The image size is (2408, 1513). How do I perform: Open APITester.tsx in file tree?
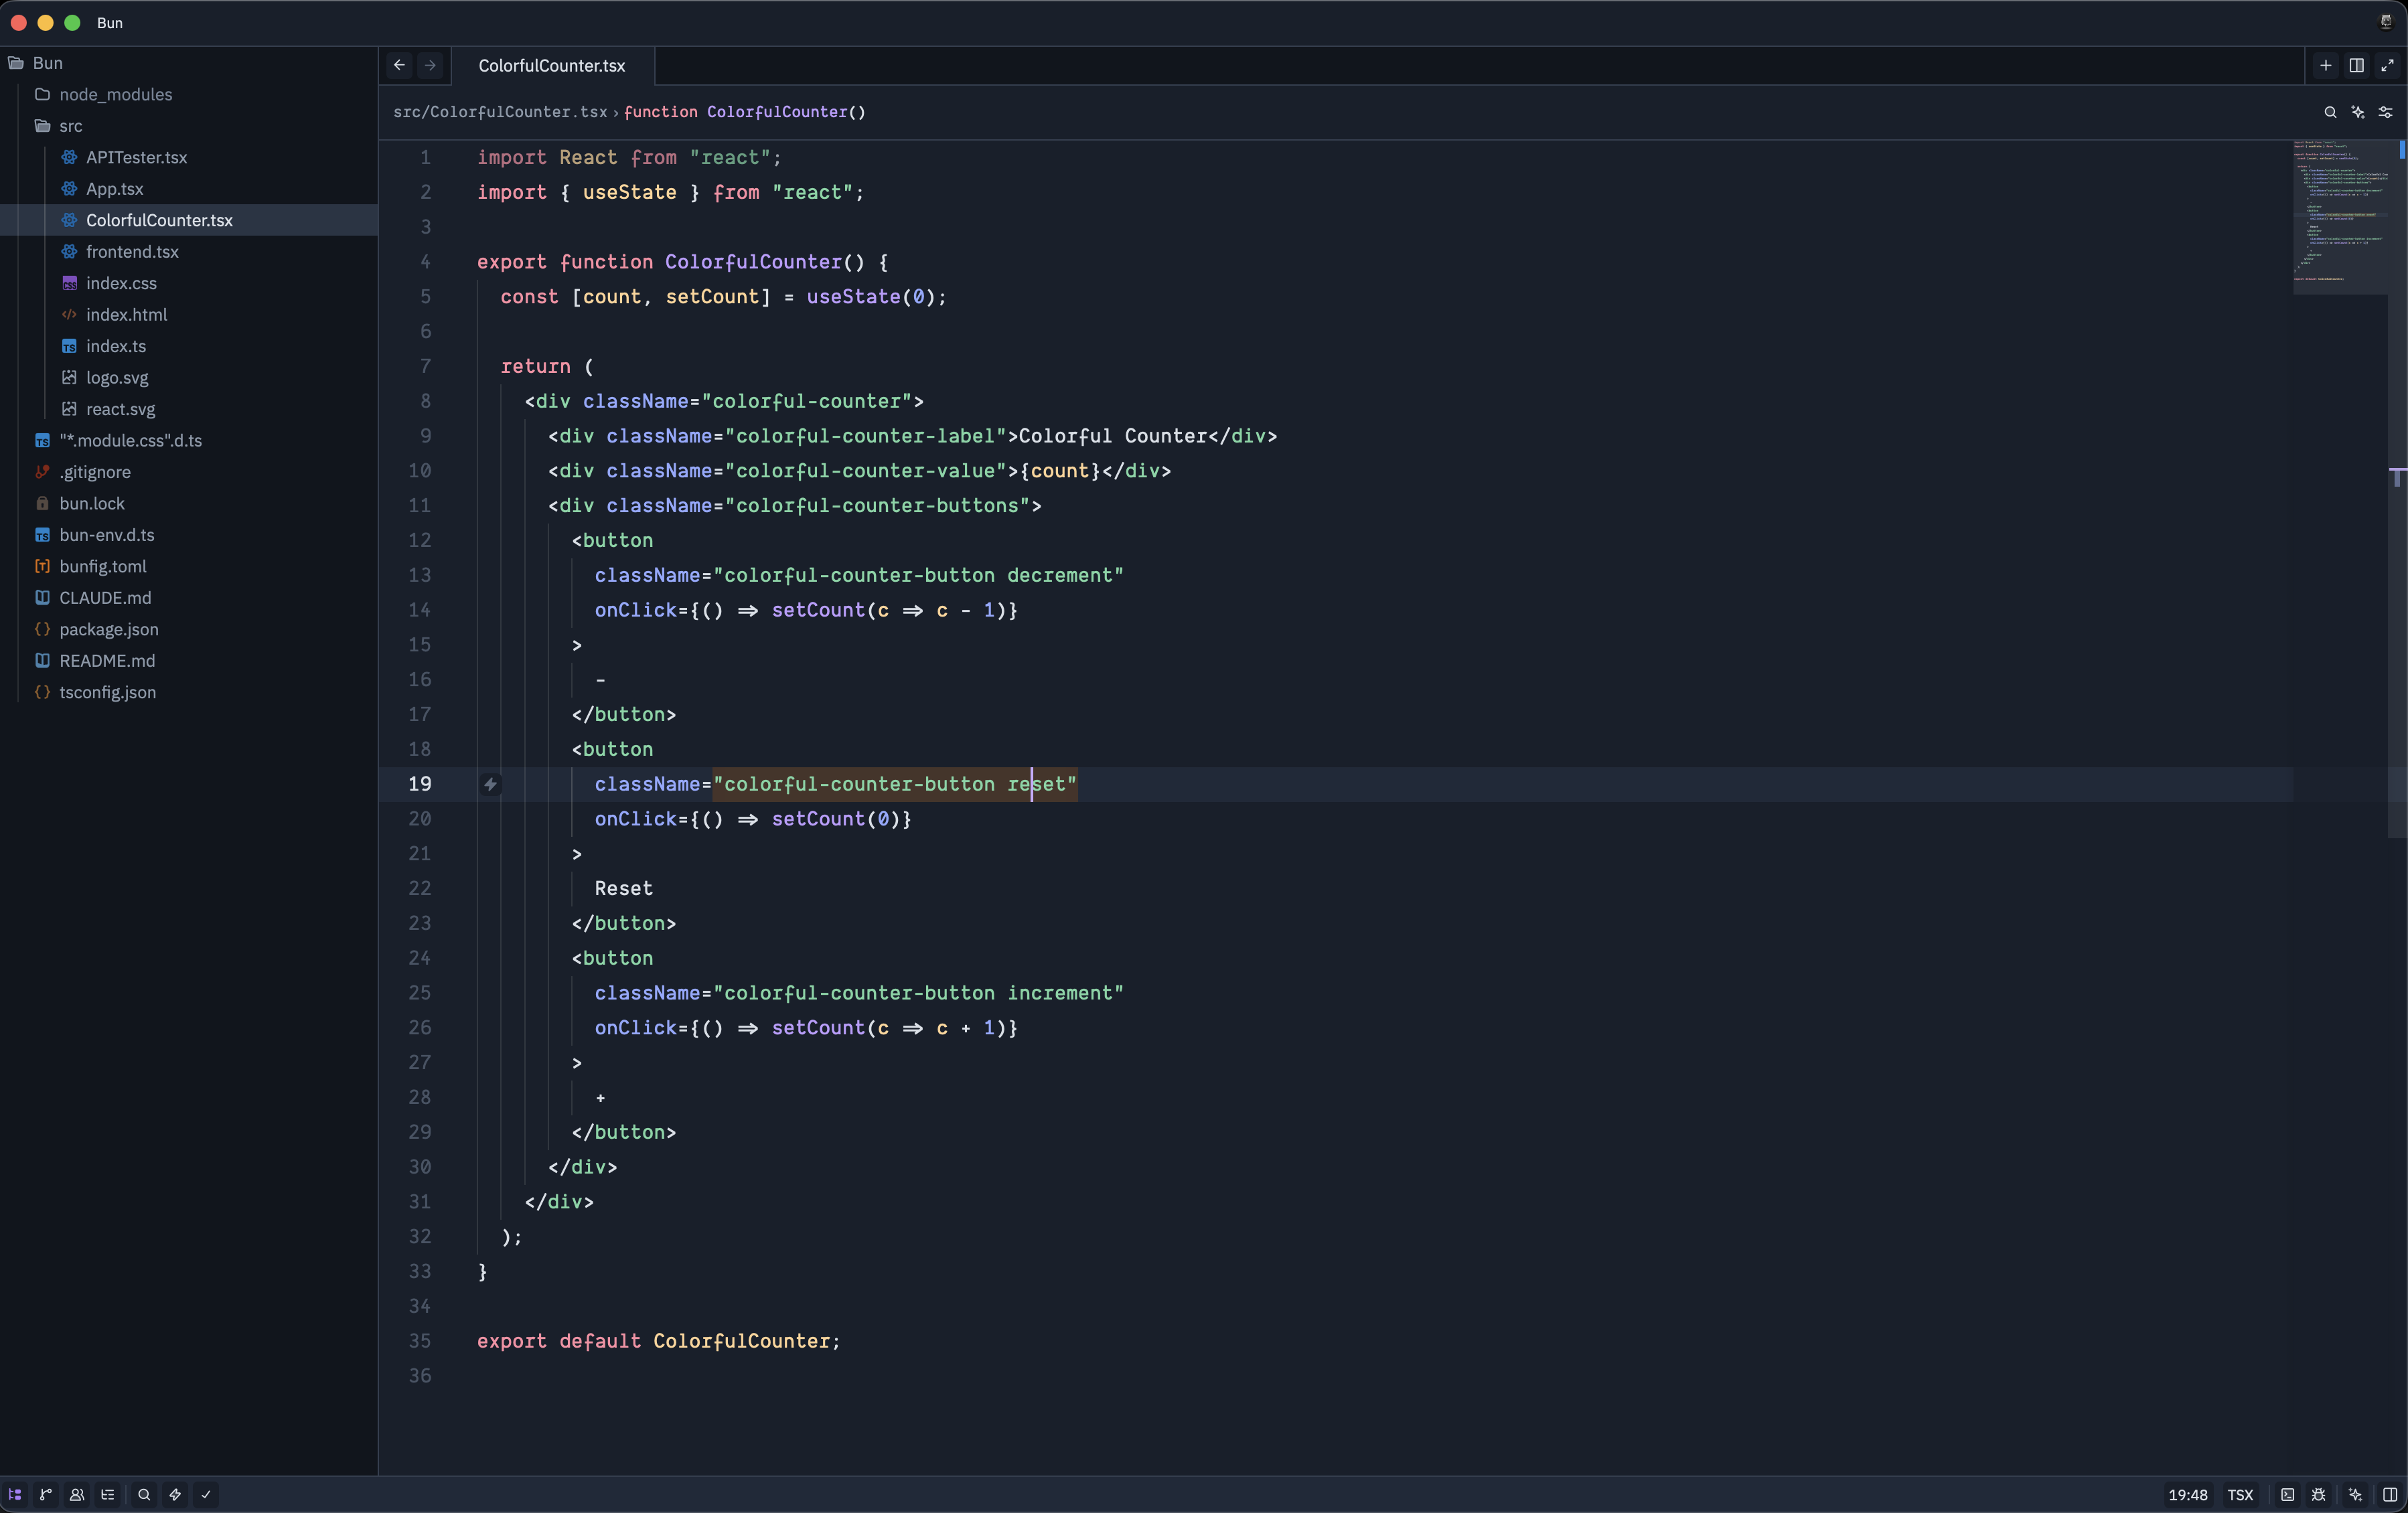pyautogui.click(x=189, y=157)
